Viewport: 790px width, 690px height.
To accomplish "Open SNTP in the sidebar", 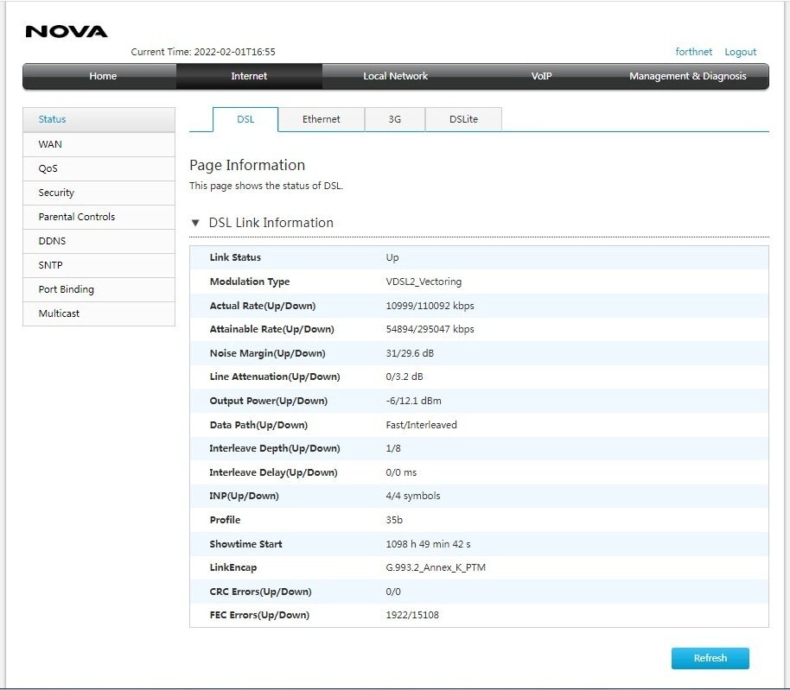I will [x=99, y=265].
